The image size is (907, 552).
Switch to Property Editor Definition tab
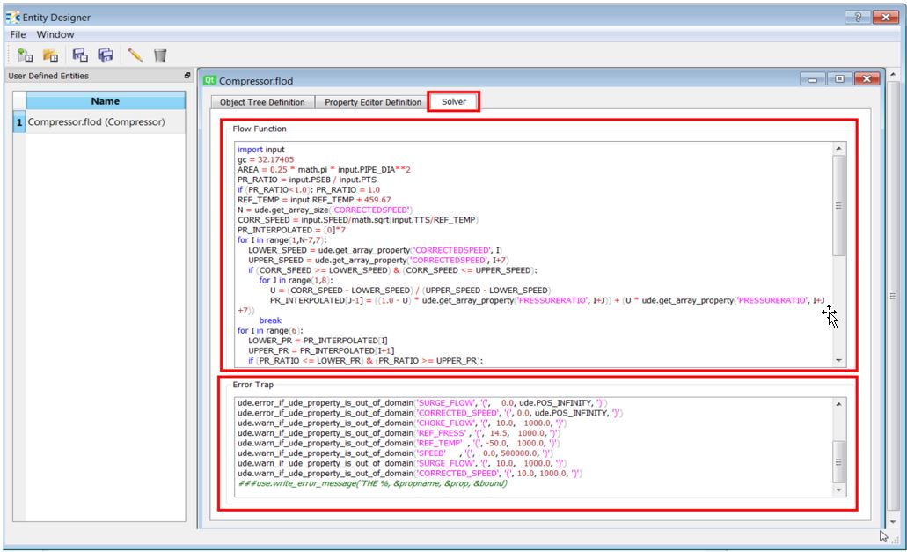[x=373, y=102]
